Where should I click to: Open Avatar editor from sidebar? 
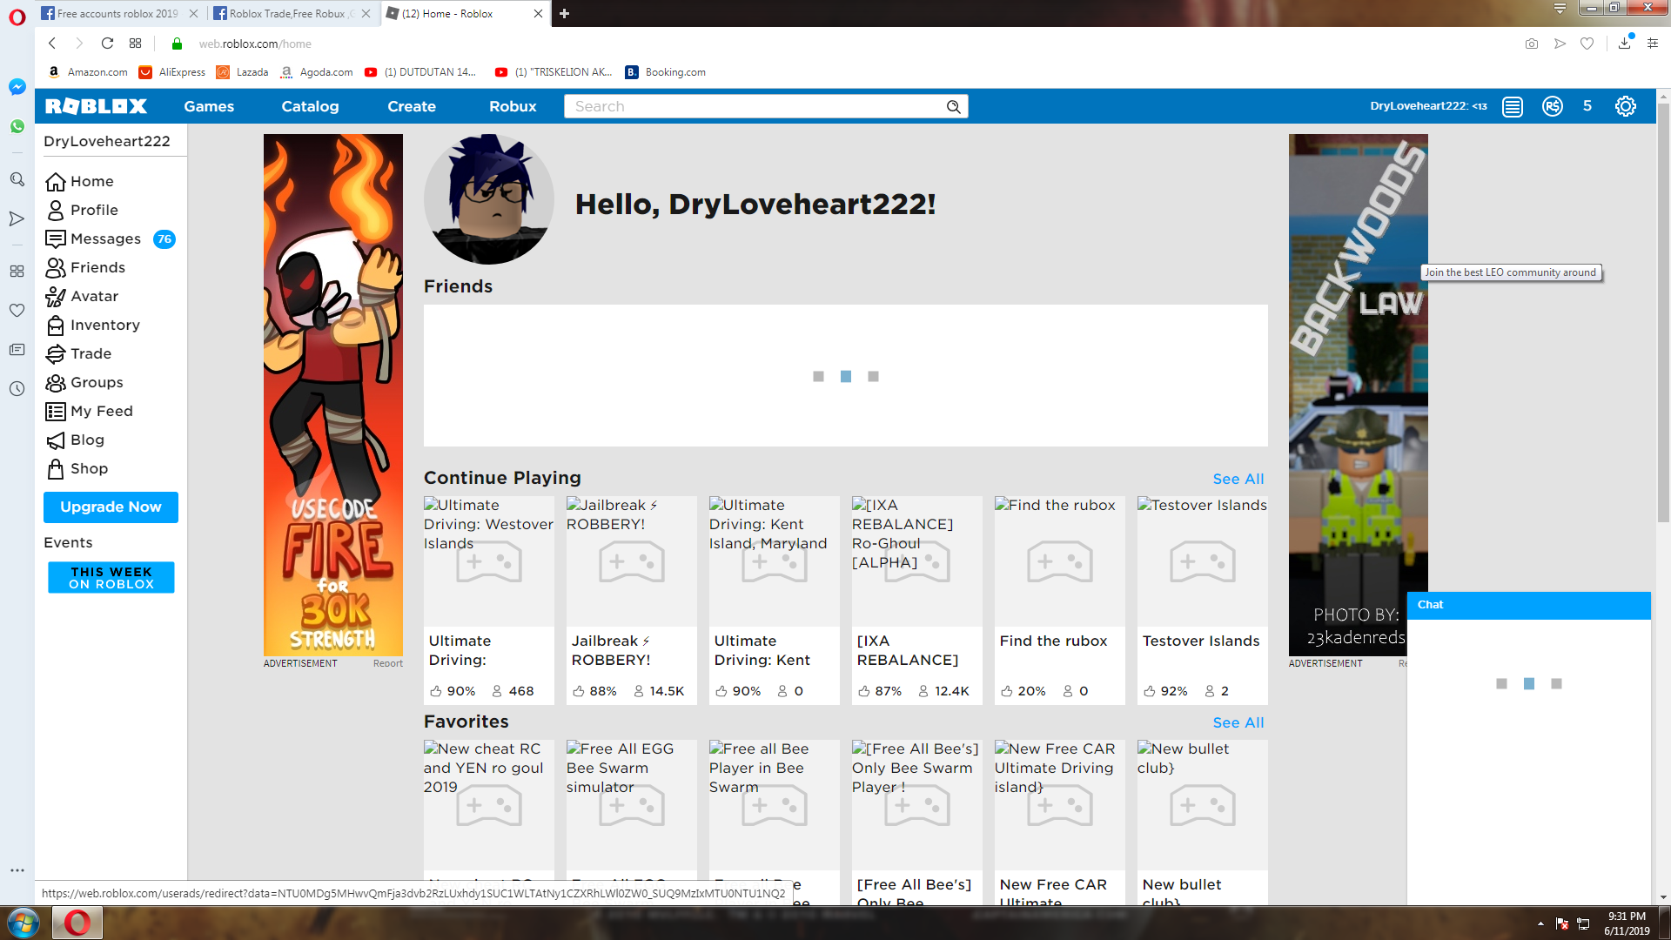pyautogui.click(x=82, y=296)
